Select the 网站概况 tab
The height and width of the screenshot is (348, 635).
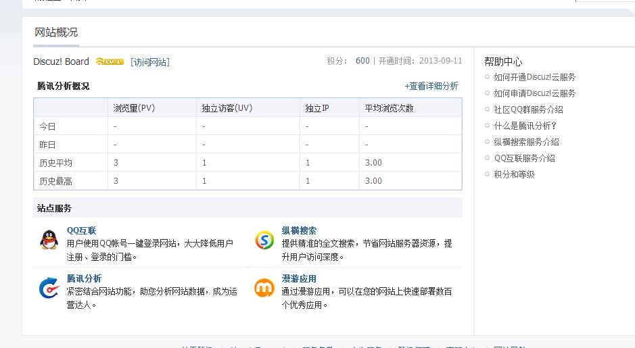(56, 32)
